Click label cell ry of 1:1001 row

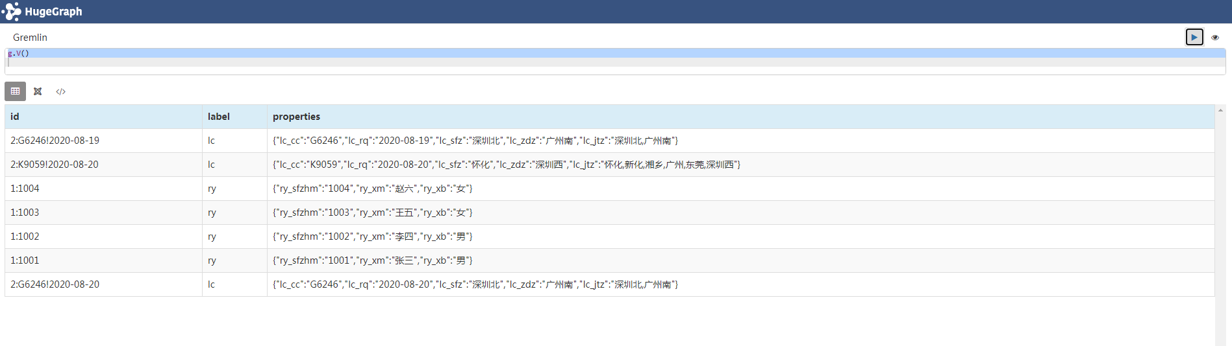(234, 260)
